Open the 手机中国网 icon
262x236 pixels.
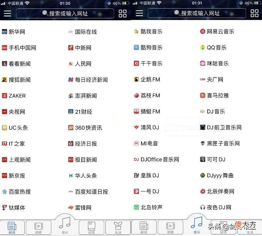[4, 48]
